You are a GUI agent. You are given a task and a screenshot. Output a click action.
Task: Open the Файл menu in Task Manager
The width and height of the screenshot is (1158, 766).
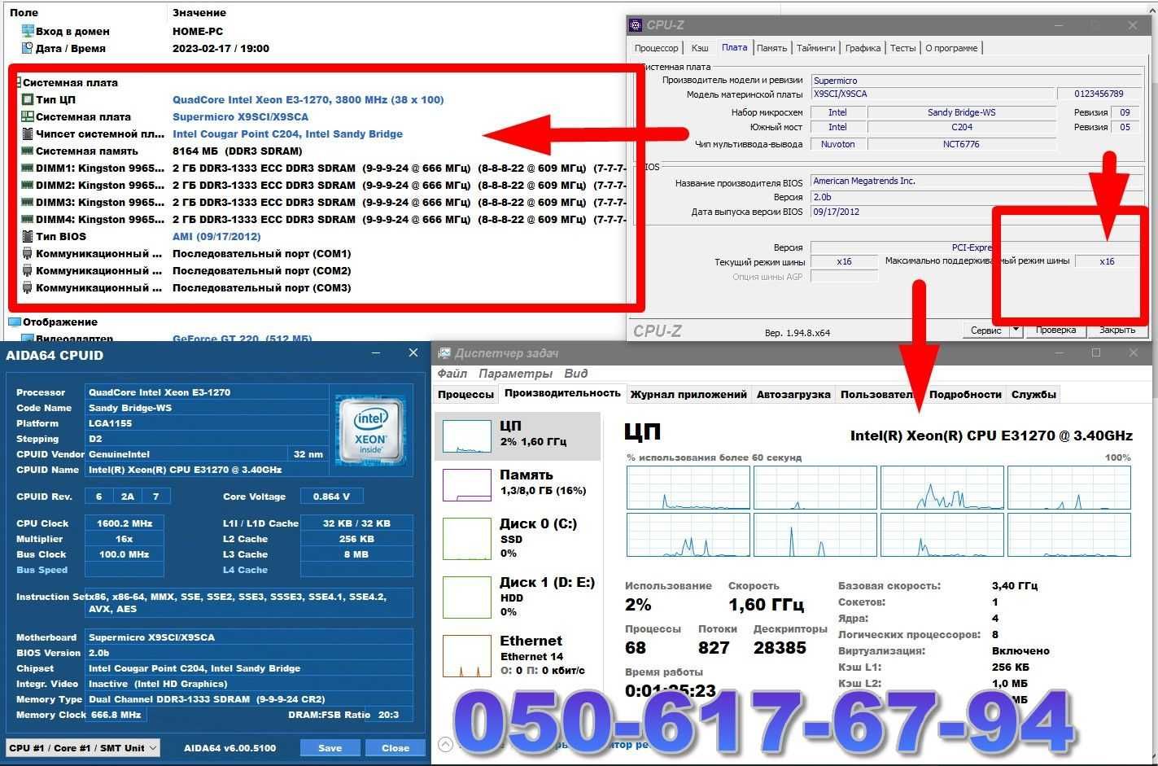tap(452, 374)
